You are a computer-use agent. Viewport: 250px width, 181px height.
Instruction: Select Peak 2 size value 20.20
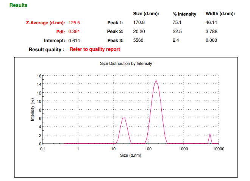[x=139, y=31]
